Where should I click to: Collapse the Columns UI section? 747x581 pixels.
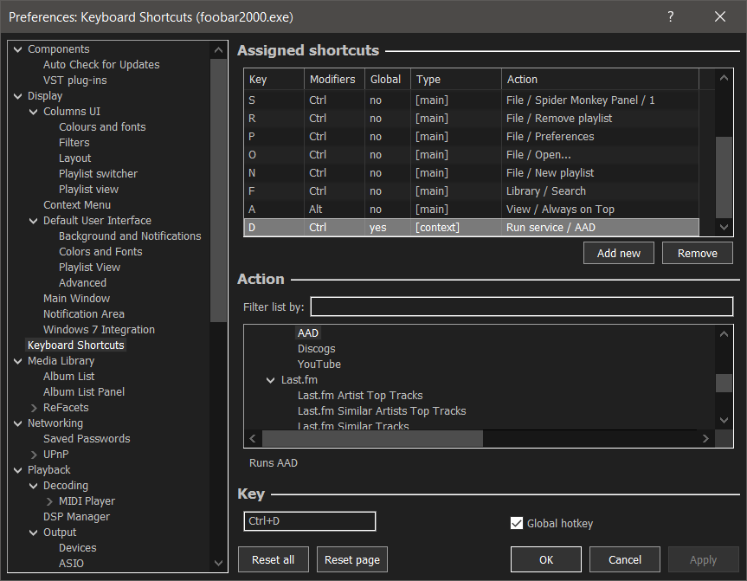click(x=34, y=112)
